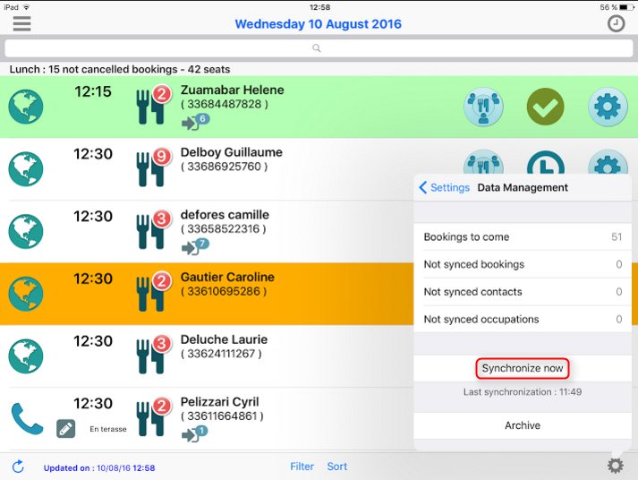Tap the table assignment icon for Zuamabar Helene

tap(483, 107)
